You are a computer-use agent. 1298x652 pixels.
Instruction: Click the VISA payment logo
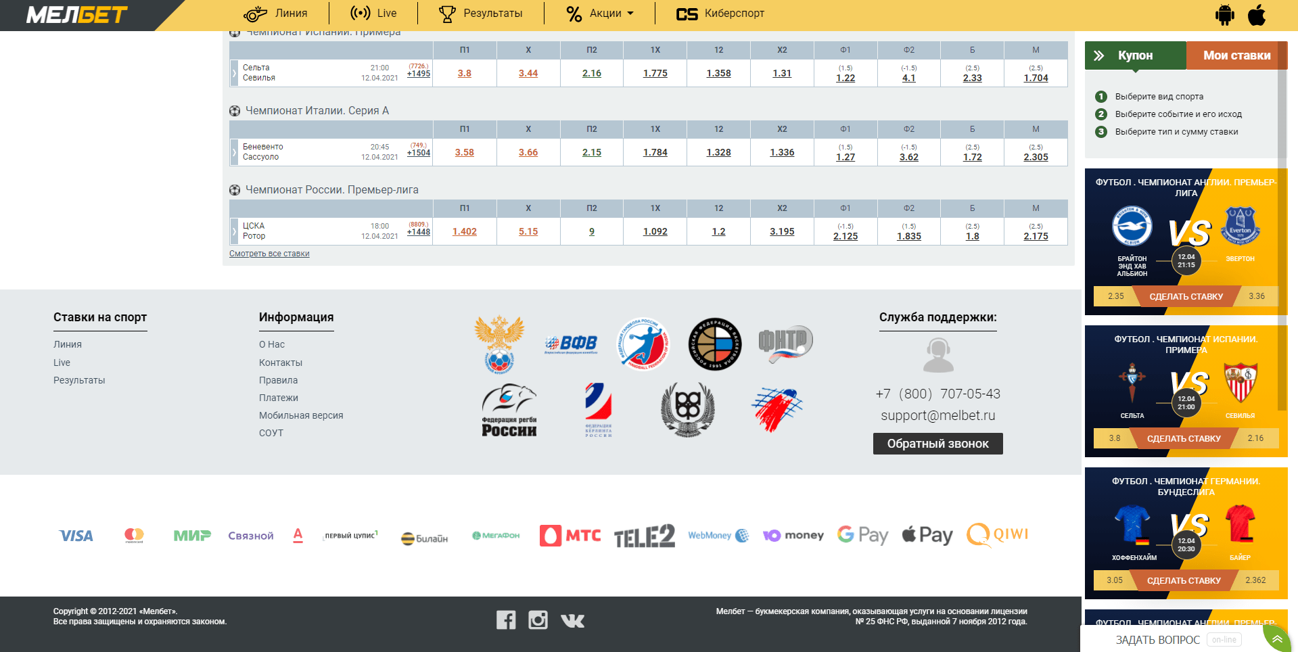tap(76, 536)
